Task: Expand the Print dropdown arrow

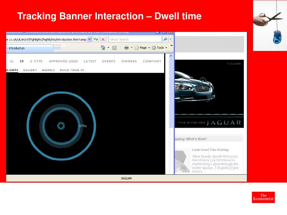Action: [x=132, y=48]
